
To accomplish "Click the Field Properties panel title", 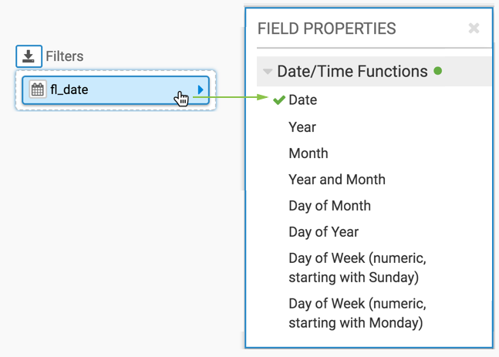I will tap(326, 29).
